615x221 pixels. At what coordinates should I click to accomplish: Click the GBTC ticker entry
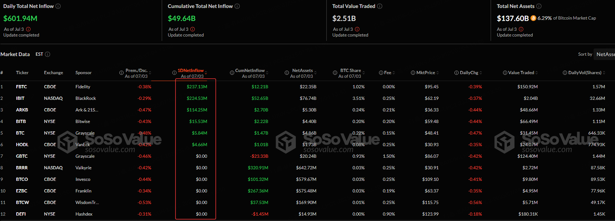[x=22, y=156]
